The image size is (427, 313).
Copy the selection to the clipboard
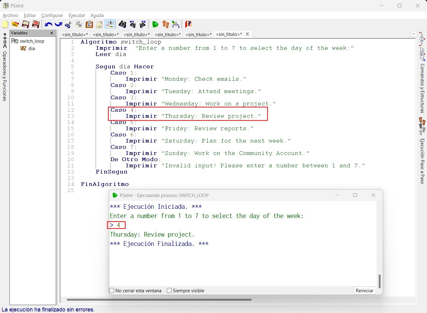[79, 24]
